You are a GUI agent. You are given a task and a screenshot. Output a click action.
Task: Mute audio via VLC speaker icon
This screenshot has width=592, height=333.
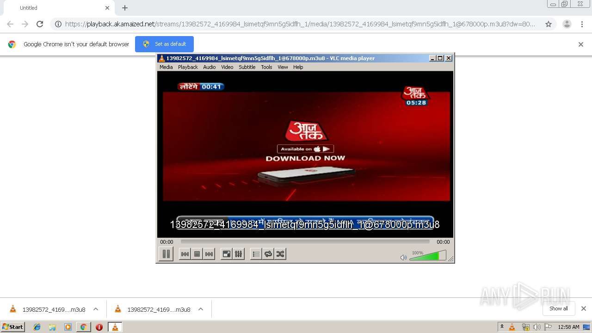coord(403,257)
